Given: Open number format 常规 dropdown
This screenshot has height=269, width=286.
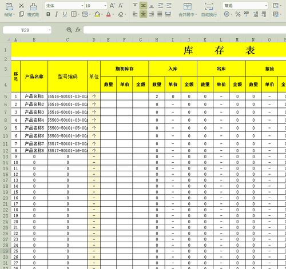Looking at the screenshot, I should pos(266,6).
